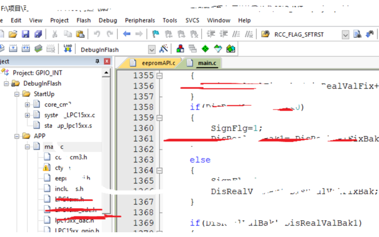Click the Copy icon
379x237 pixels.
coord(68,34)
